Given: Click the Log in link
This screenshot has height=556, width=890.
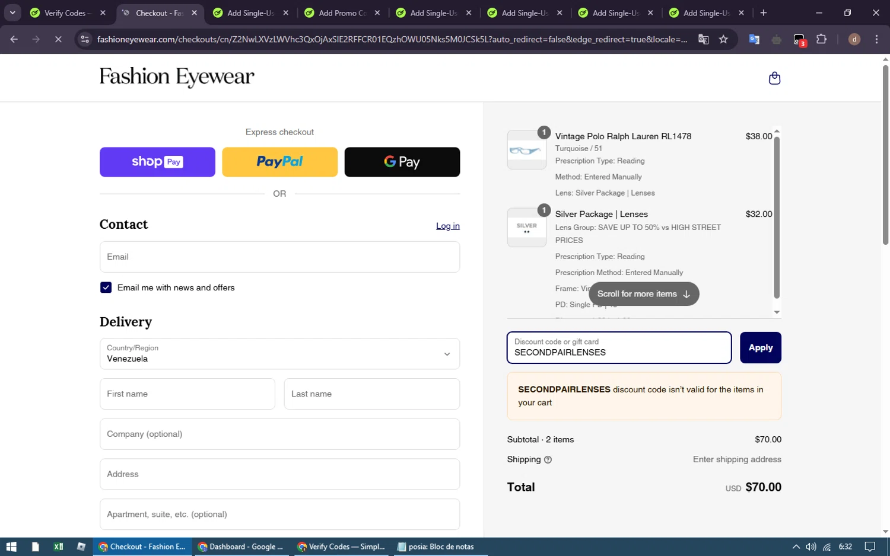Looking at the screenshot, I should [448, 226].
